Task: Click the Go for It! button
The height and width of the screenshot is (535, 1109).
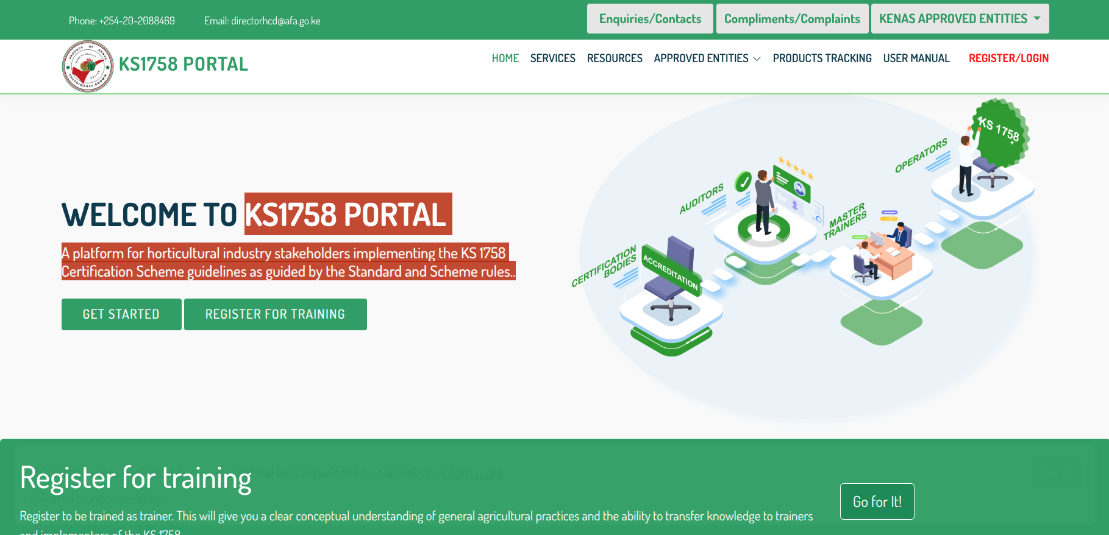Action: coord(877,501)
